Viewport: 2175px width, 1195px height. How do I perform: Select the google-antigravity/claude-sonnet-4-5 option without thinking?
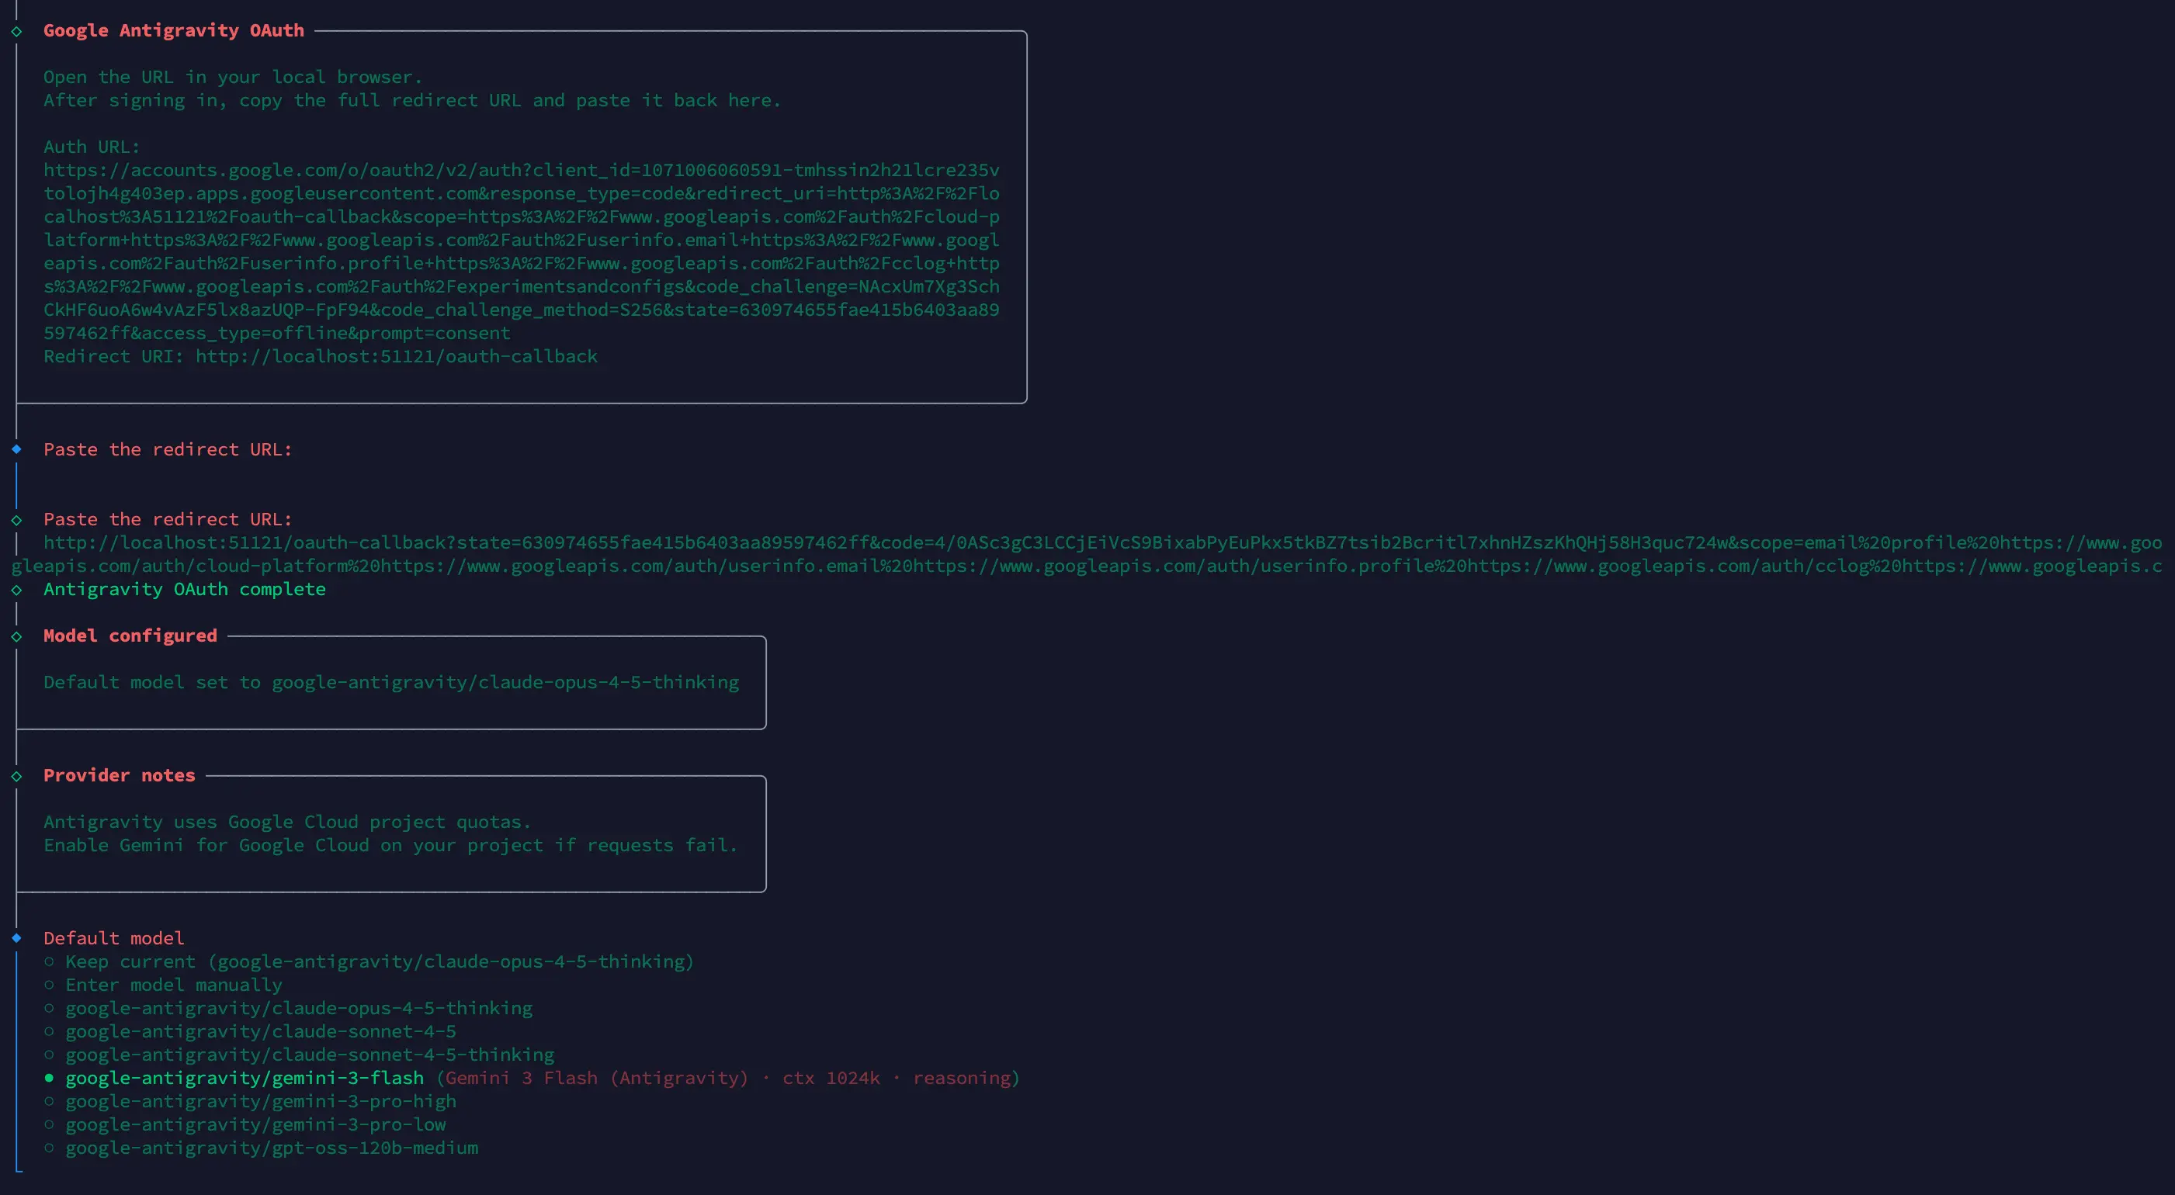250,1031
